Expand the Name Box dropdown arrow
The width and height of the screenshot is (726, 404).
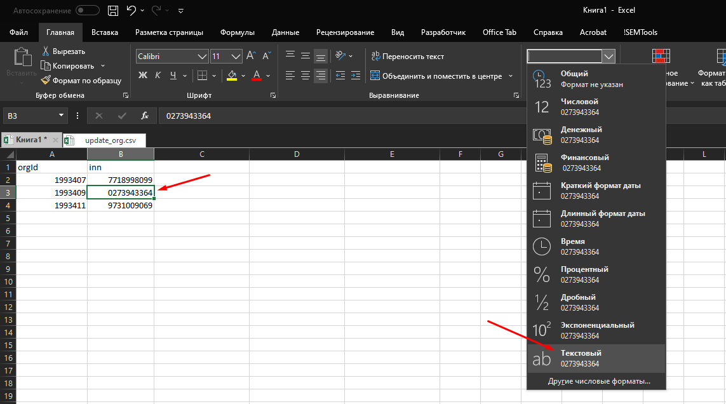tap(62, 116)
